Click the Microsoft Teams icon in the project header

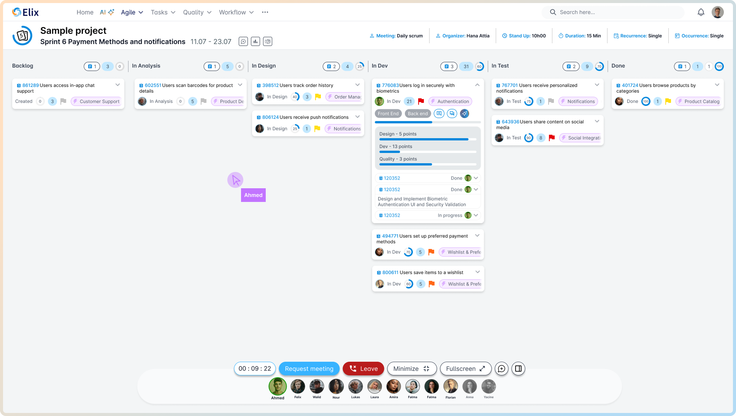[x=268, y=41]
